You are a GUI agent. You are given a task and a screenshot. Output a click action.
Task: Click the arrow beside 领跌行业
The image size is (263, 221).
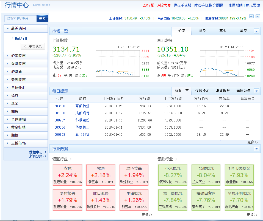tap(176, 159)
